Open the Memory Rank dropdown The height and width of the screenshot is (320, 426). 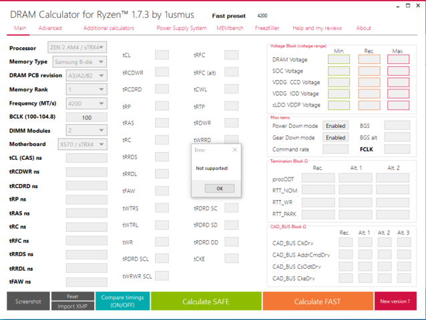click(x=86, y=89)
